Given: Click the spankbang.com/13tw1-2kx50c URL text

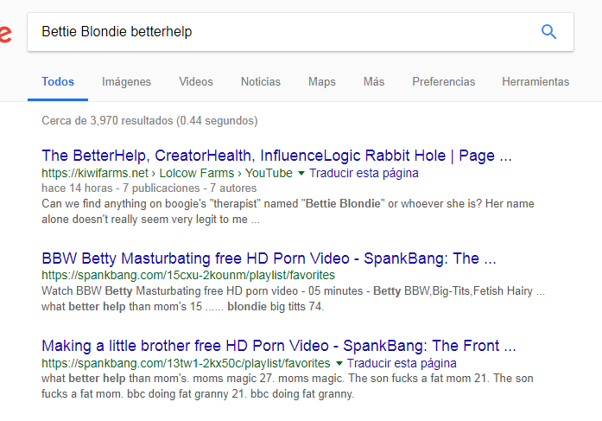Looking at the screenshot, I should (186, 363).
